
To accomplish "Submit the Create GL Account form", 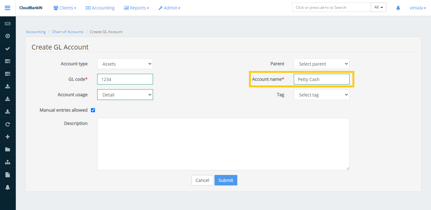I will (x=226, y=180).
